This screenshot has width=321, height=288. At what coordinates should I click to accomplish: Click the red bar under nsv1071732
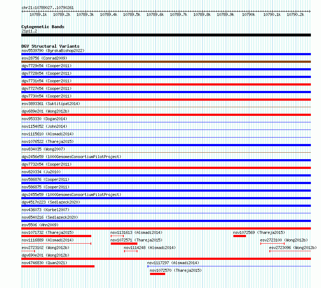[x=56, y=236]
